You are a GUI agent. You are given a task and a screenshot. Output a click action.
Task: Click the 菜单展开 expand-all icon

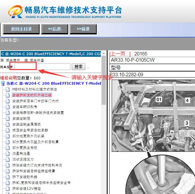(2, 60)
